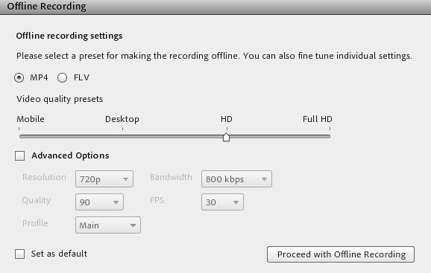Click the Profile label
The image size is (431, 273).
pos(35,223)
